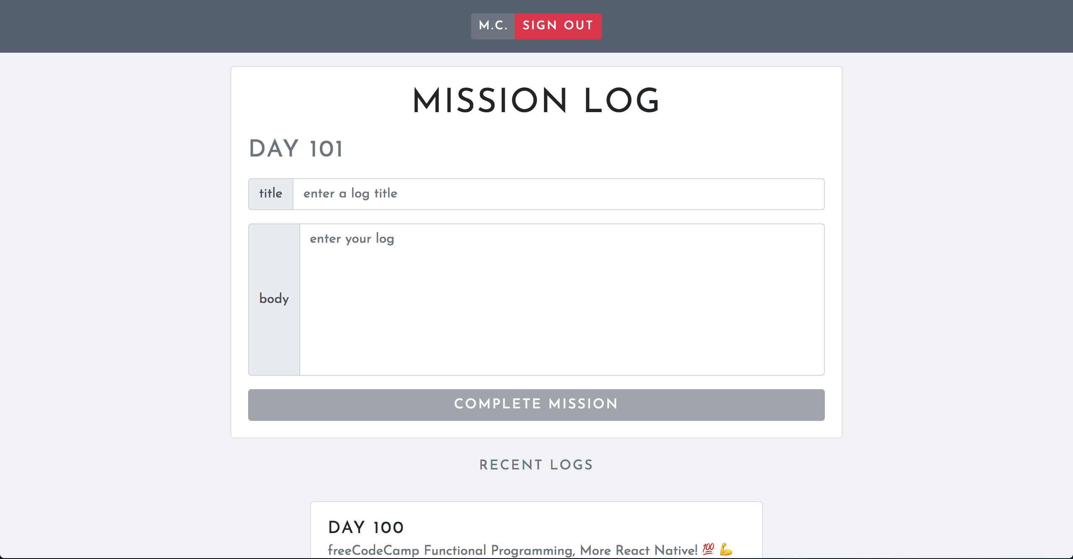Viewport: 1073px width, 559px height.
Task: Click the M.C. user initials badge
Action: [x=493, y=26]
